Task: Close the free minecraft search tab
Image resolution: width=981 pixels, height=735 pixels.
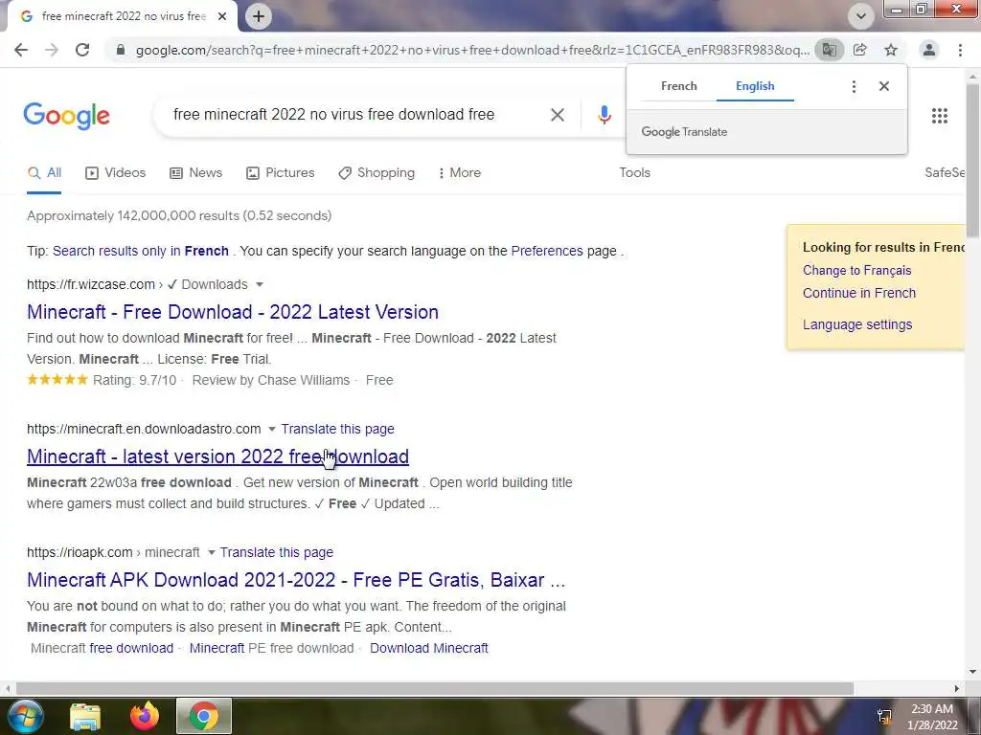Action: [222, 16]
